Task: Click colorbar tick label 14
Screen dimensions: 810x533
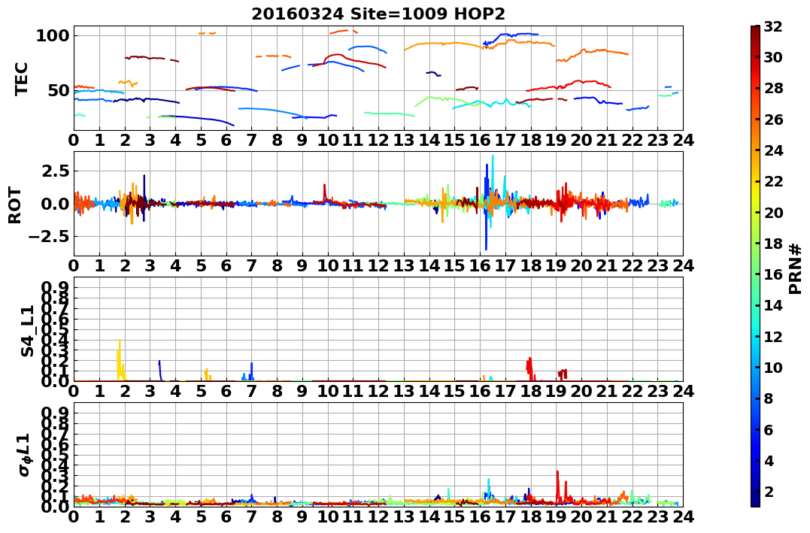Action: point(773,305)
